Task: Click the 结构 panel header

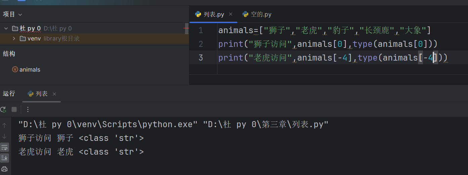Action: point(9,54)
